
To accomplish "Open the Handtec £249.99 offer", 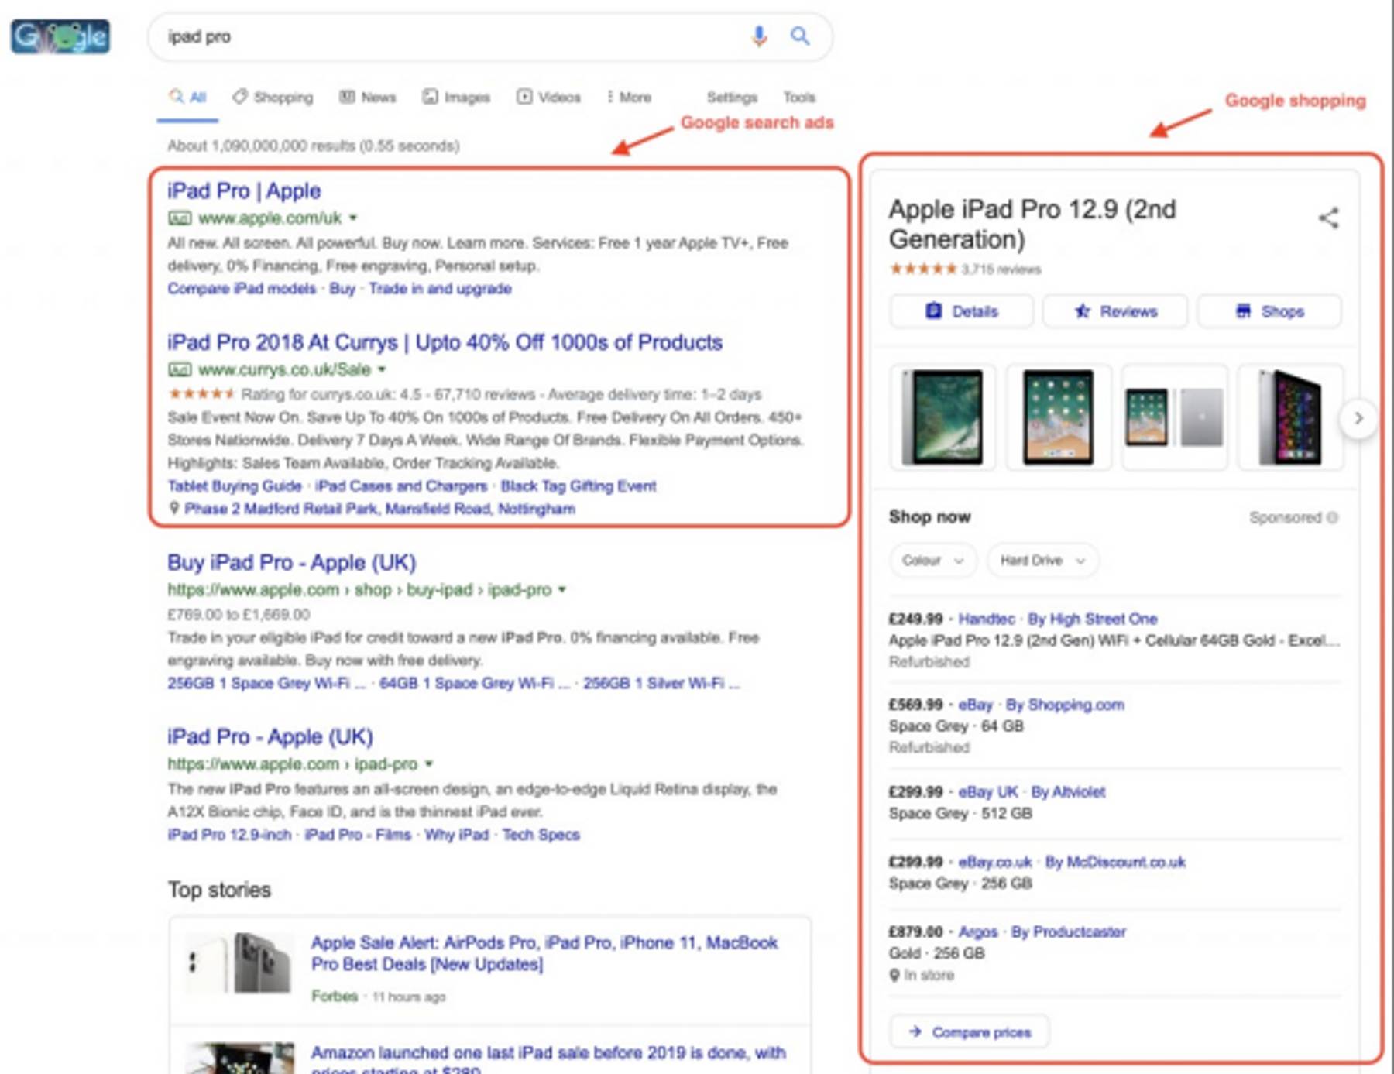I will click(x=1115, y=640).
